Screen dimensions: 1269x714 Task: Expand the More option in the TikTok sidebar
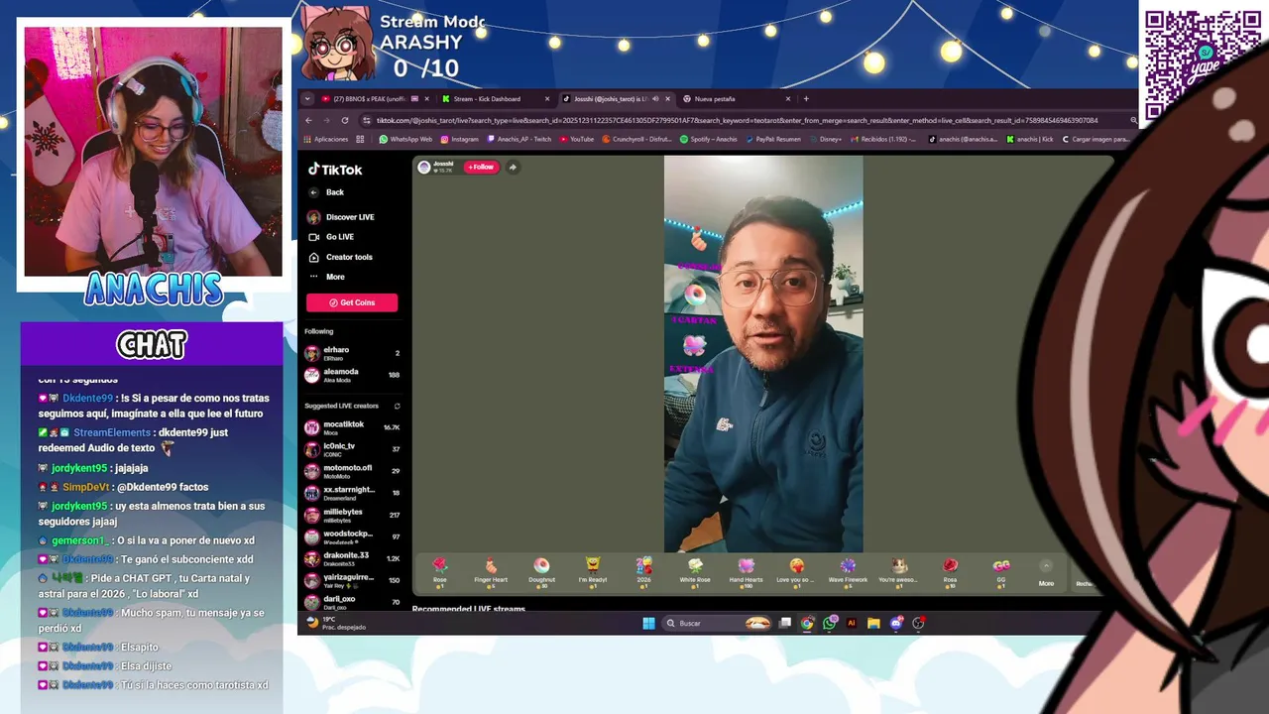(x=327, y=277)
